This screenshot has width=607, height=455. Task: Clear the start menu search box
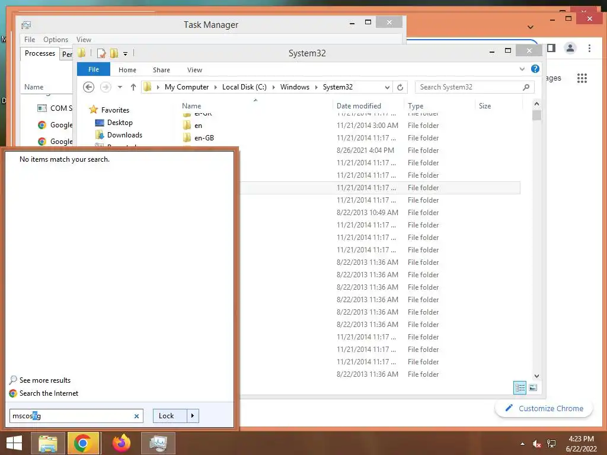point(136,416)
